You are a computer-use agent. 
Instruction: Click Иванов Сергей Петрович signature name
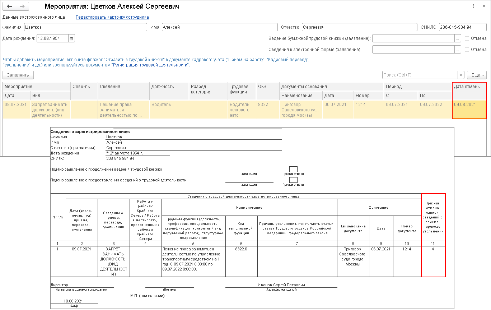(x=281, y=285)
